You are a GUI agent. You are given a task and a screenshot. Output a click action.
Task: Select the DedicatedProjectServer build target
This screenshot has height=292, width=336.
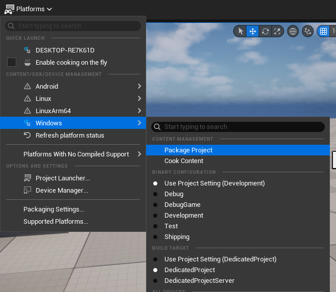pos(238,281)
